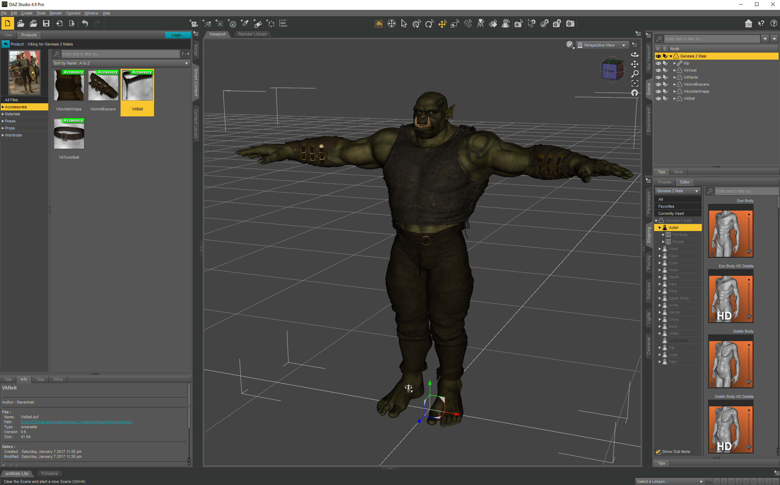Click the New Scene icon
The width and height of the screenshot is (780, 485).
(7, 24)
